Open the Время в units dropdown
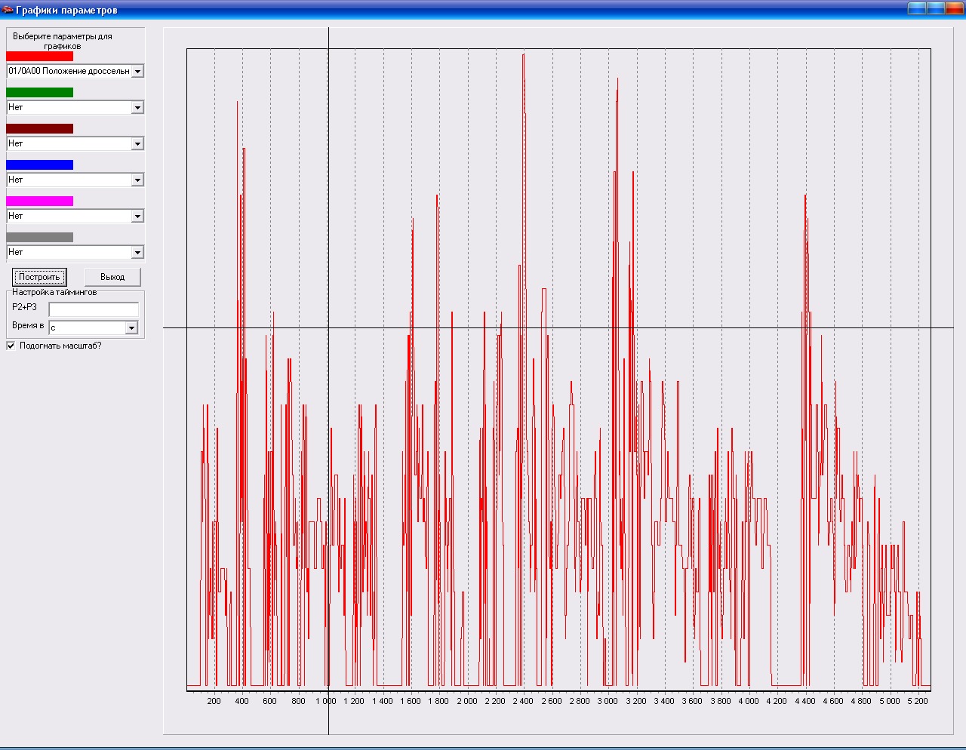This screenshot has width=966, height=750. 131,328
